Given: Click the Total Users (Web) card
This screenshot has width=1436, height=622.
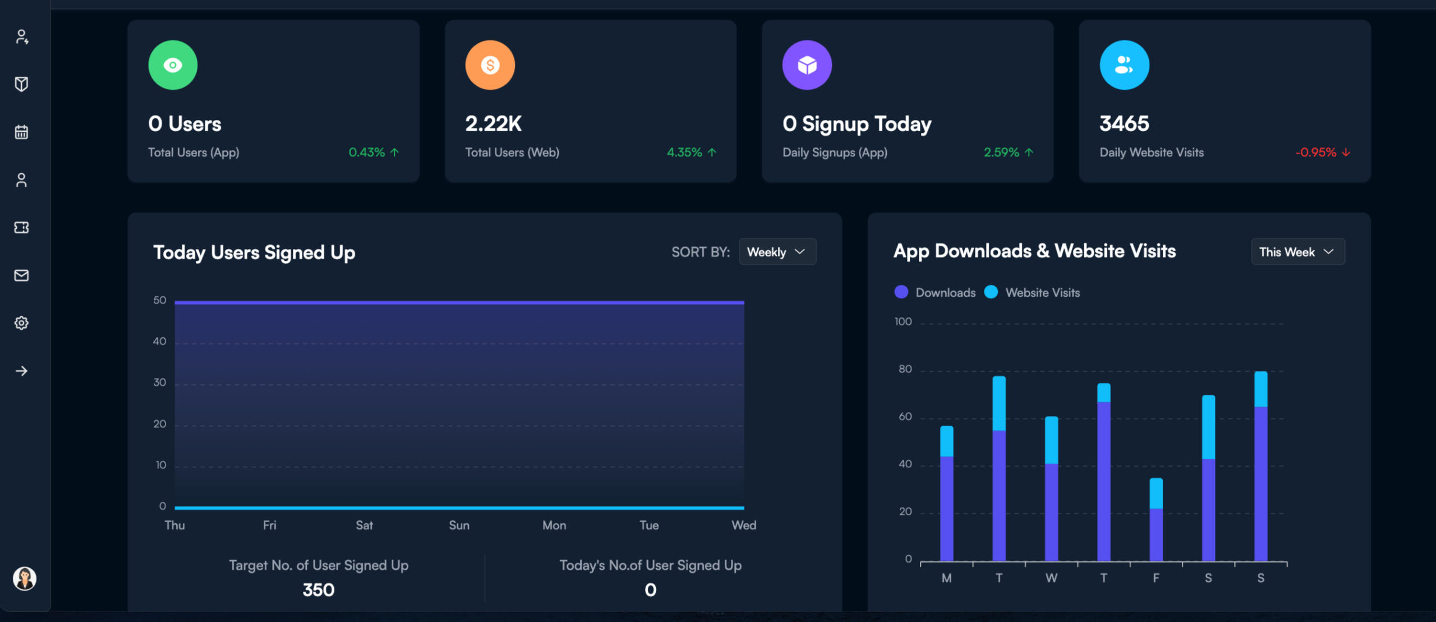Looking at the screenshot, I should pos(590,101).
